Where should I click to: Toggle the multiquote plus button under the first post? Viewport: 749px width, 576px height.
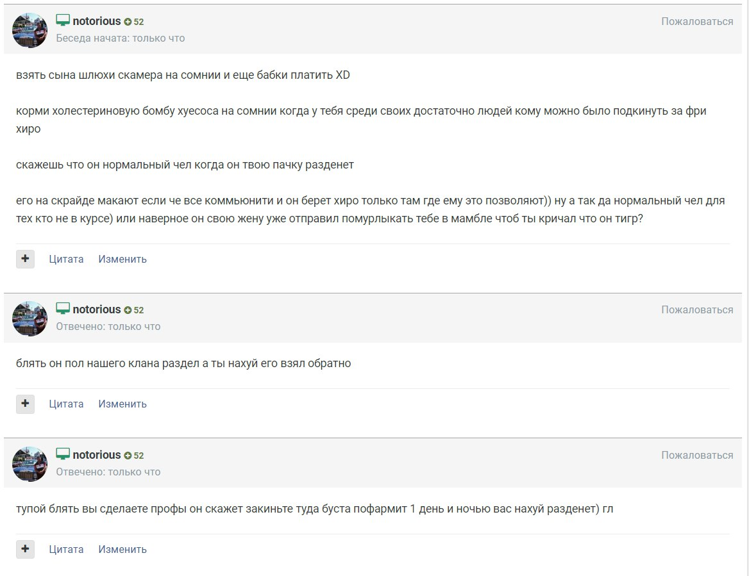pyautogui.click(x=25, y=259)
